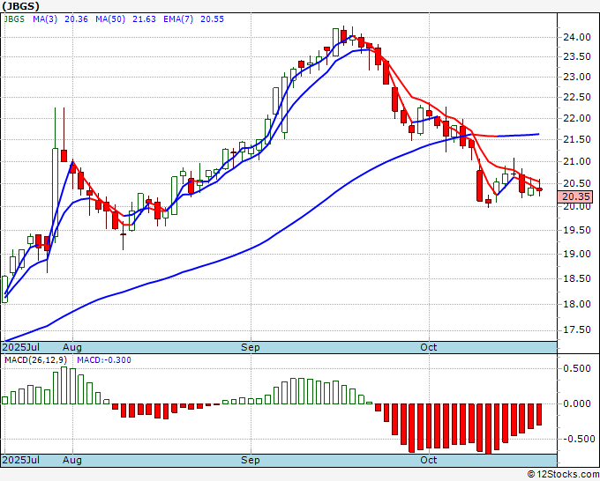The image size is (600, 481).
Task: Click the 0.500 MACD axis label
Action: coord(577,368)
